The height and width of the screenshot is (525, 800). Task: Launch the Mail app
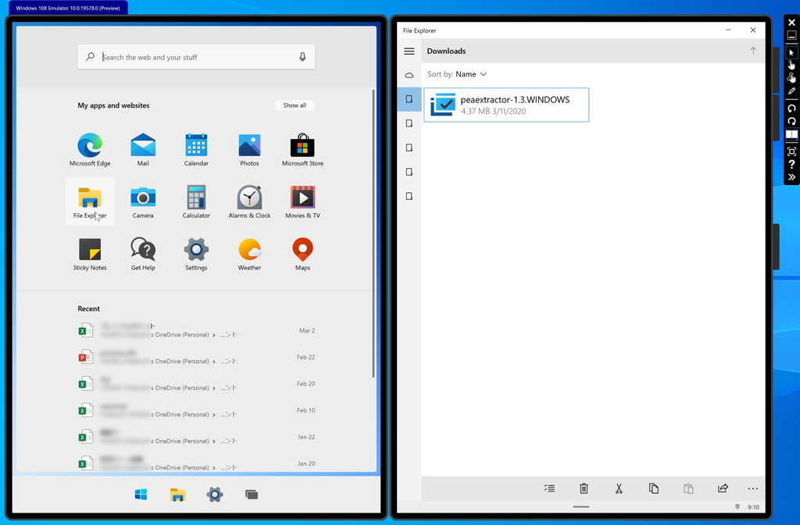[x=143, y=149]
